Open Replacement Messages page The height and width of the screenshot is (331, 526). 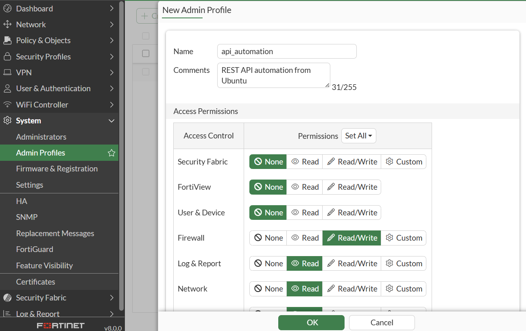(x=59, y=233)
